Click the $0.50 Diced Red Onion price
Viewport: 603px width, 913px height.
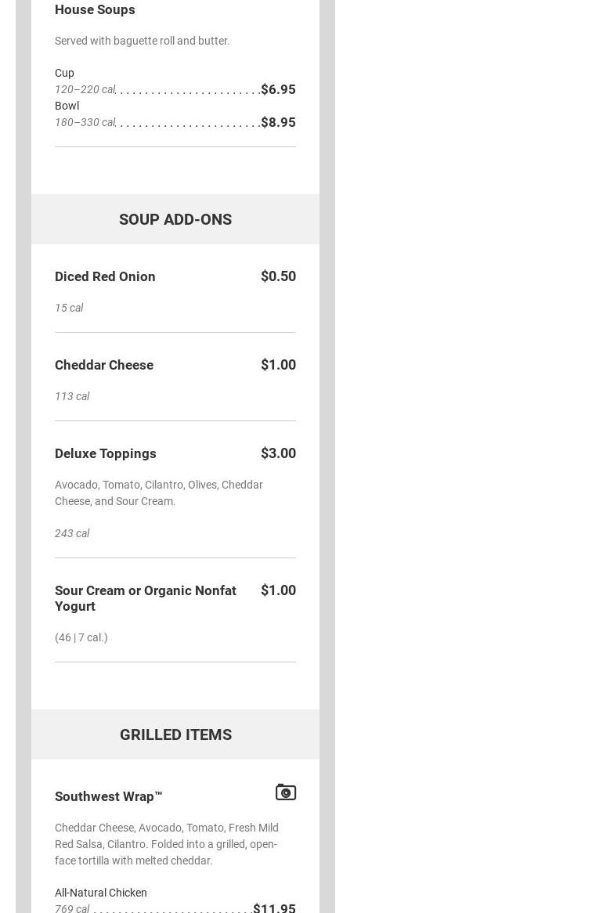[x=278, y=276]
